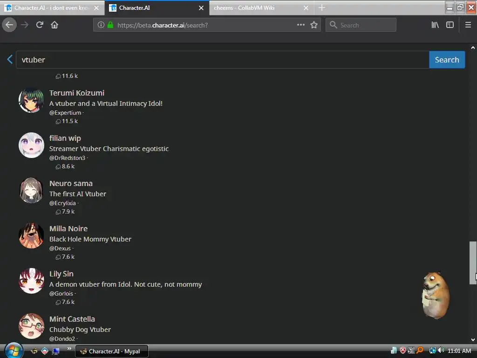Click creator @Dexus
This screenshot has height=358, width=477.
point(60,248)
